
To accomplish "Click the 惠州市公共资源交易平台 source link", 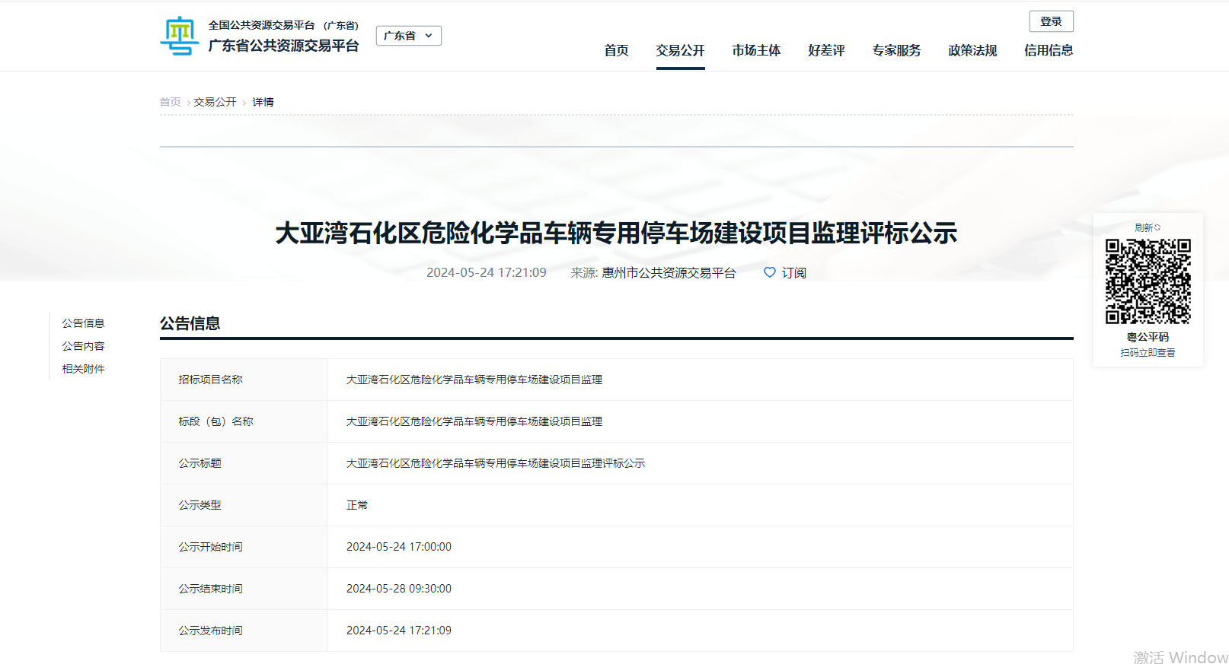I will click(669, 272).
